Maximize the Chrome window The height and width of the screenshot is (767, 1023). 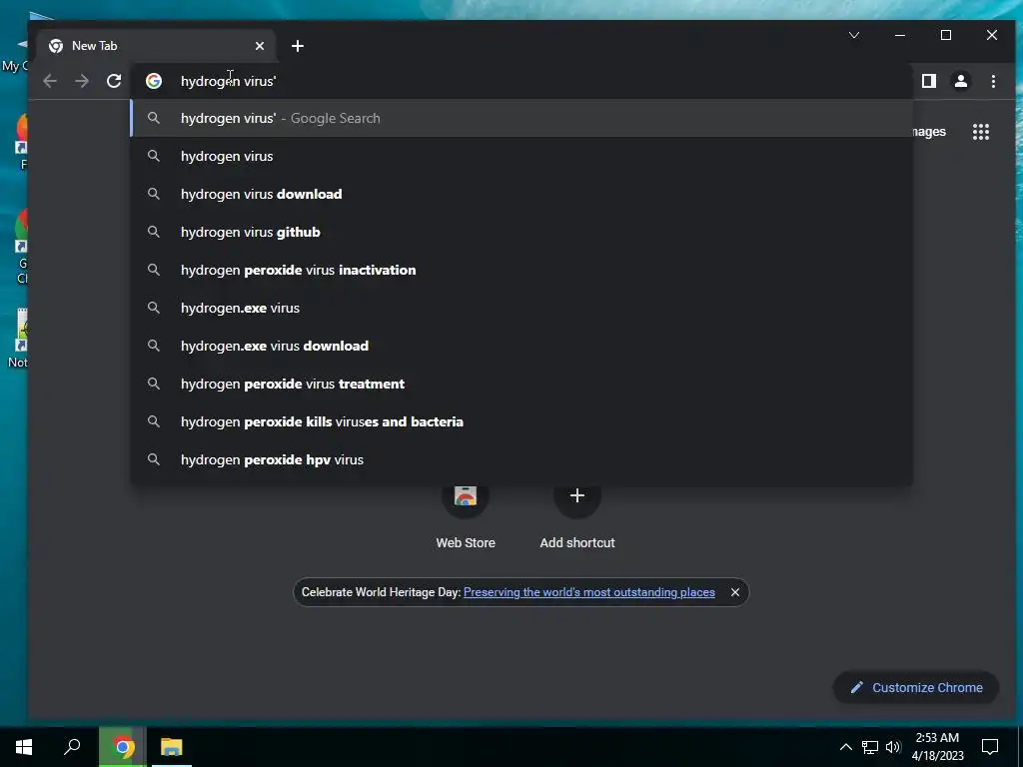[946, 35]
